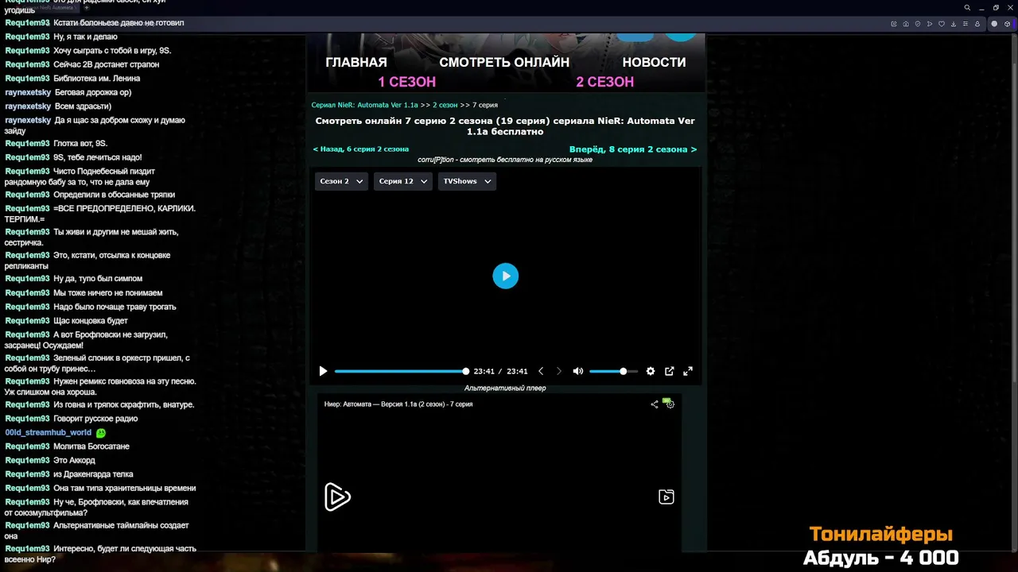This screenshot has height=572, width=1018.
Task: Open player settings gear
Action: point(651,371)
